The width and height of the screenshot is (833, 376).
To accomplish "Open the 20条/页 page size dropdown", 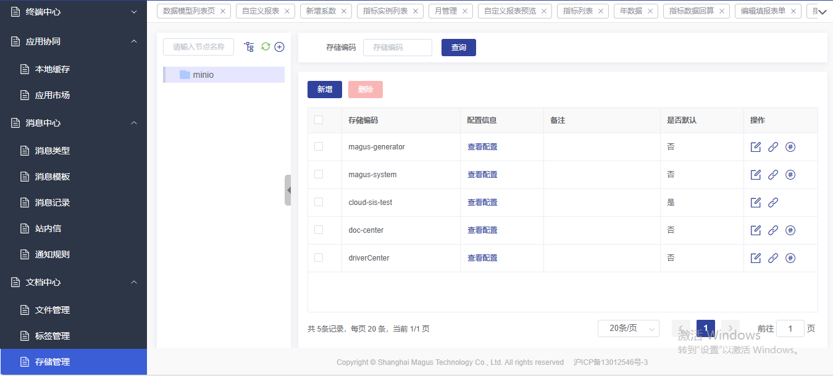I will pyautogui.click(x=628, y=328).
